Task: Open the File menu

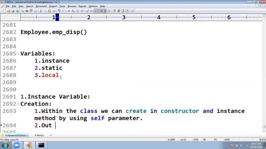Action: 7,6
